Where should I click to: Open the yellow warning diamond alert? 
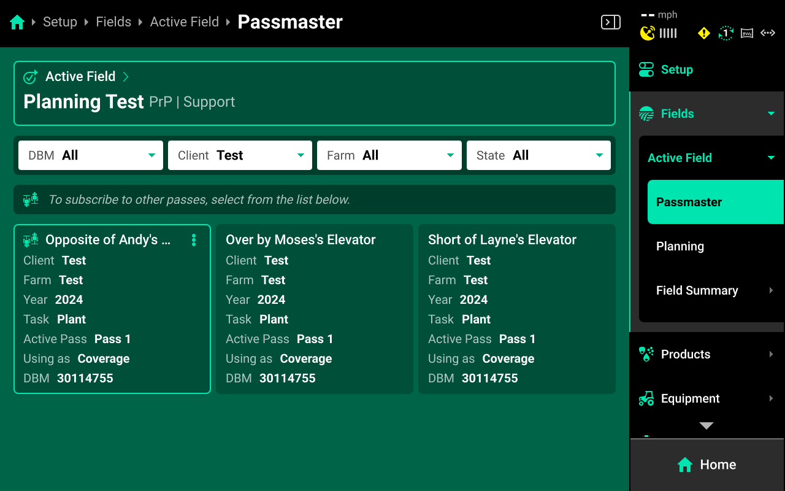(x=704, y=33)
